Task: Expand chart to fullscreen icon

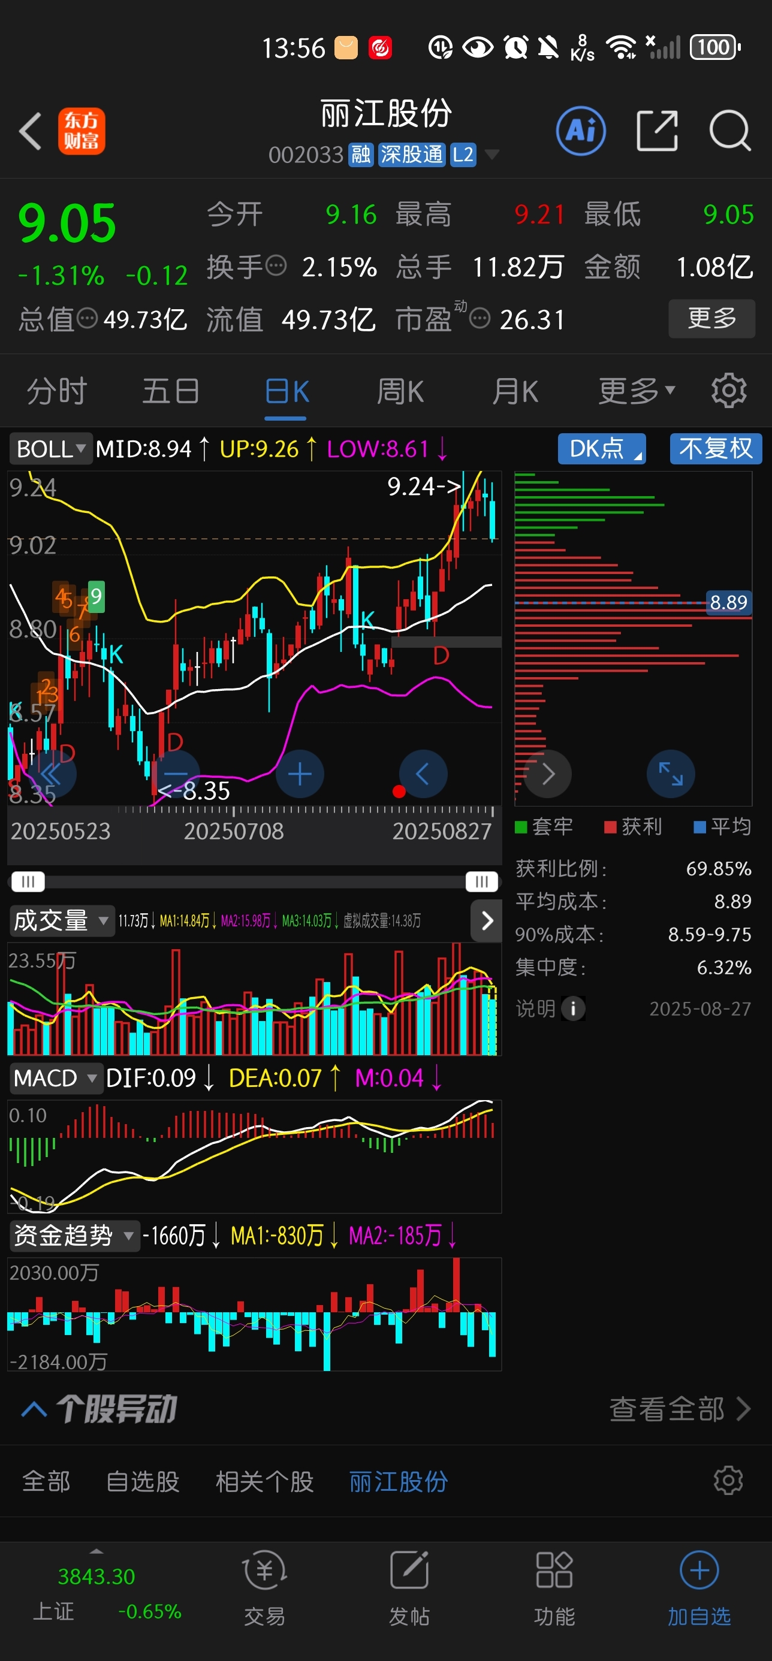Action: [671, 774]
